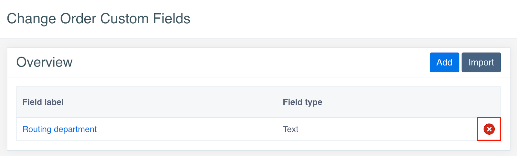This screenshot has height=156, width=517.
Task: Click the white X inside the red circle
Action: point(489,129)
